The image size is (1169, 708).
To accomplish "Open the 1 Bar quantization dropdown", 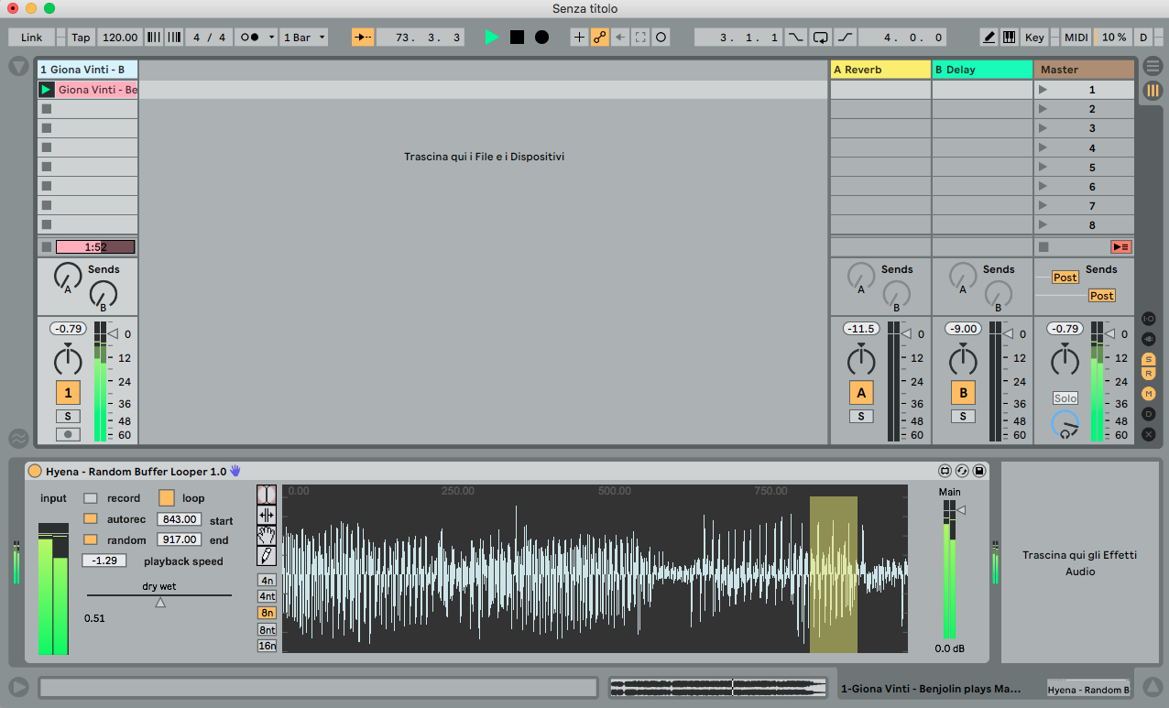I will point(303,38).
